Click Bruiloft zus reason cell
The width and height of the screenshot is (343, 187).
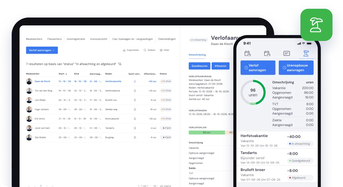(111, 100)
